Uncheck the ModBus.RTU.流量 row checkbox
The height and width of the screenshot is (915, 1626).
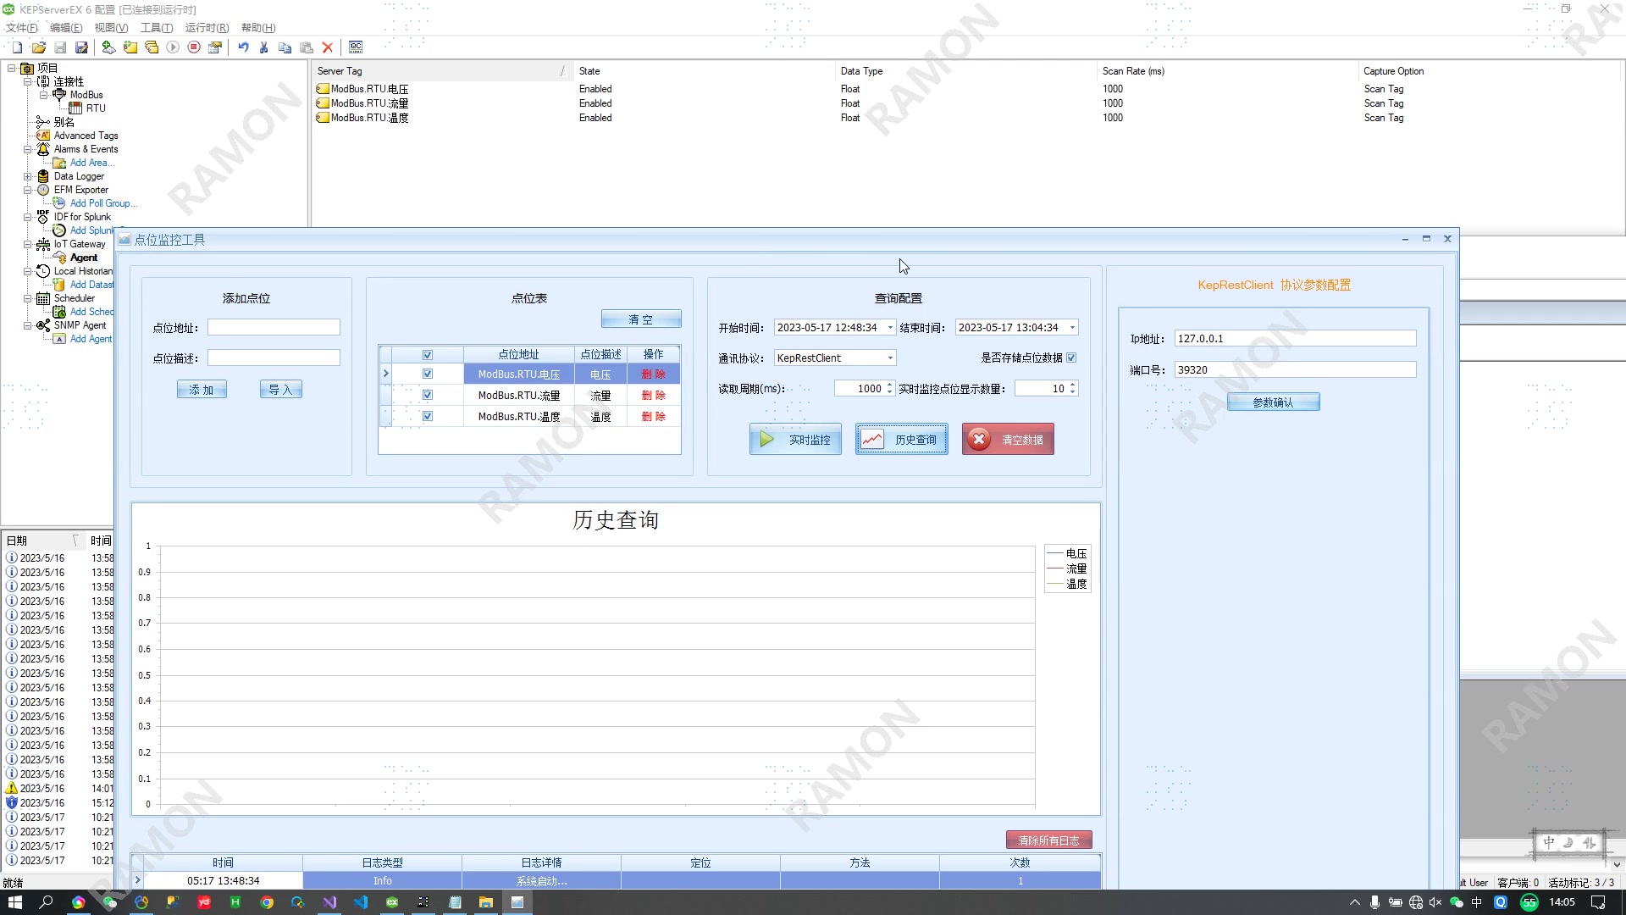[x=428, y=396]
